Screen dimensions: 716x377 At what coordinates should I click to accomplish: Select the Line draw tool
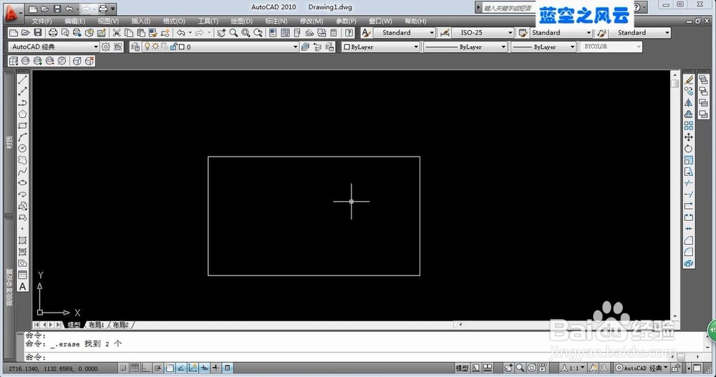point(22,80)
